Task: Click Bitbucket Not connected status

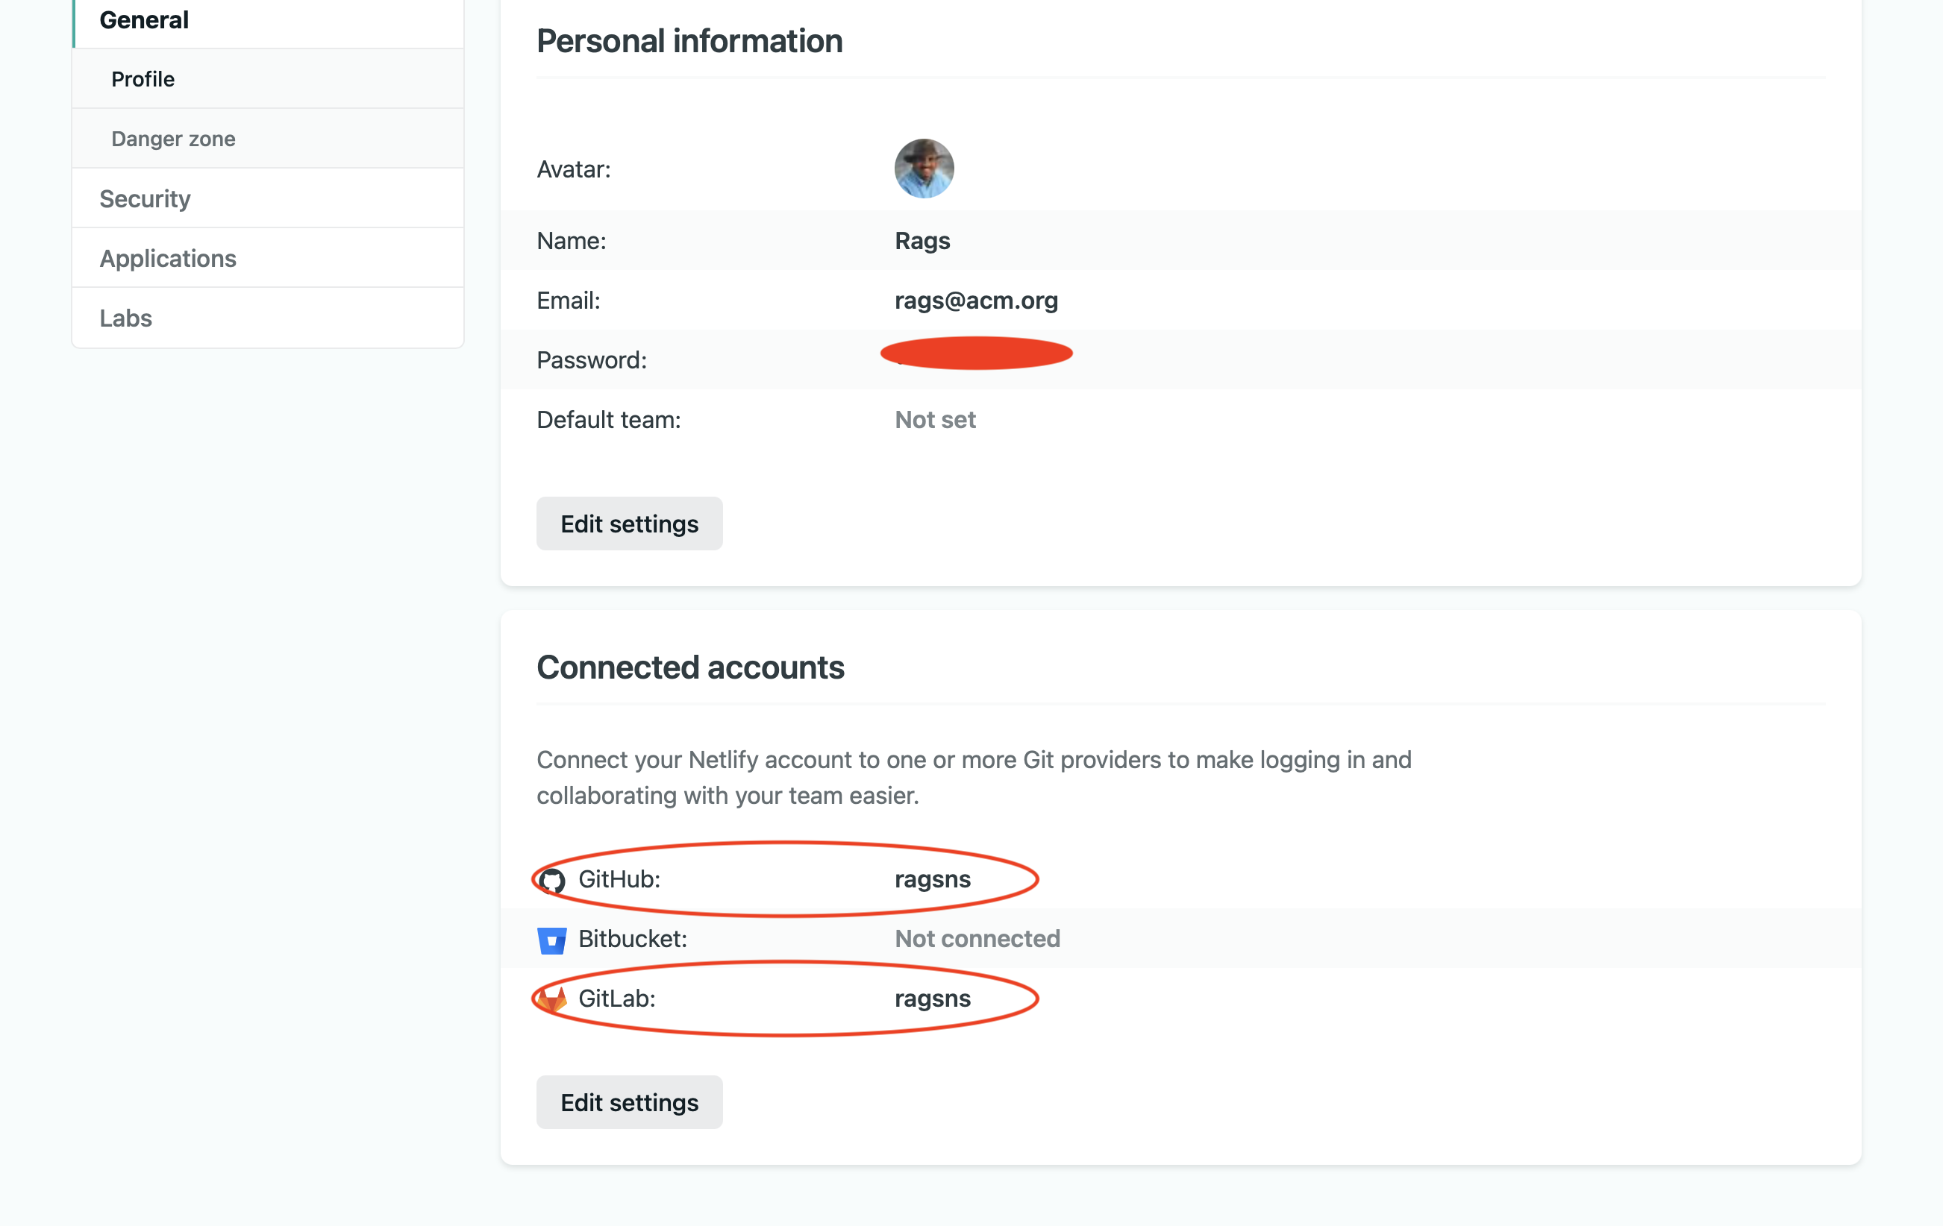Action: point(977,939)
